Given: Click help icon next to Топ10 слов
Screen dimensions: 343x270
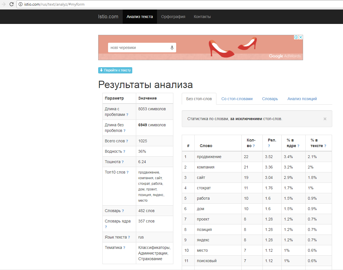Looking at the screenshot, I should [x=127, y=172].
